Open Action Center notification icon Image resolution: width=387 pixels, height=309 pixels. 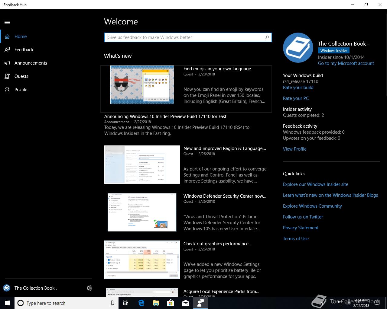click(x=377, y=303)
